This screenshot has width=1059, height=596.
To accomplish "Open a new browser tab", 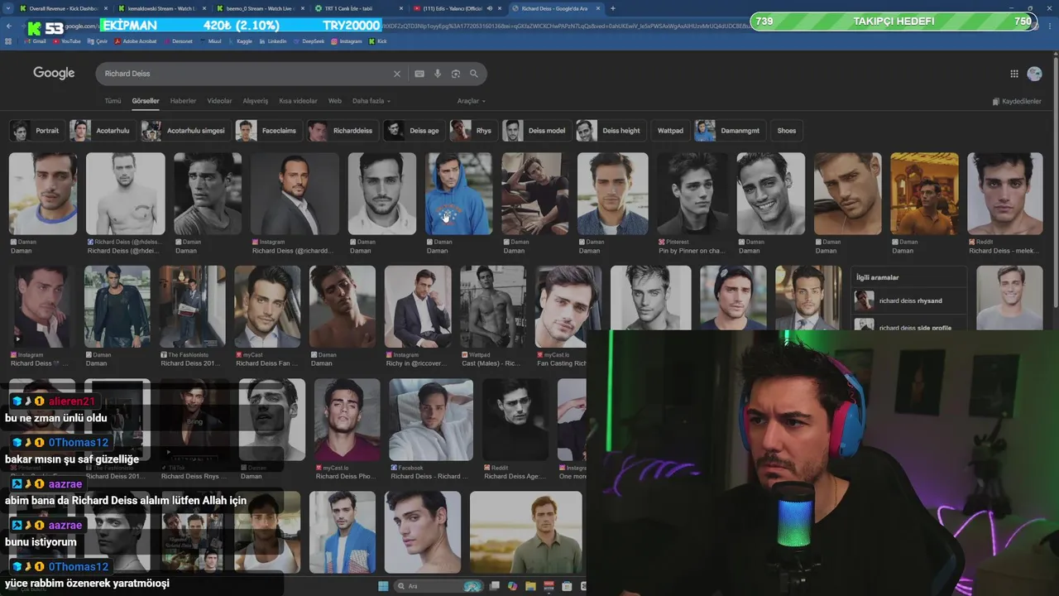I will tap(612, 8).
